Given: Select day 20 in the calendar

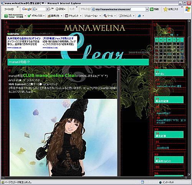Looking at the screenshot, I should tap(169, 54).
